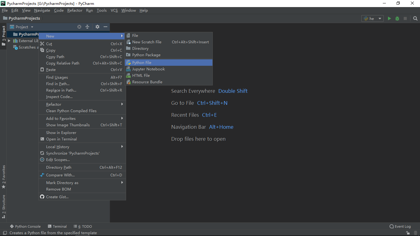420x236 pixels.
Task: Open the Refactor menu in menu bar
Action: pyautogui.click(x=75, y=10)
